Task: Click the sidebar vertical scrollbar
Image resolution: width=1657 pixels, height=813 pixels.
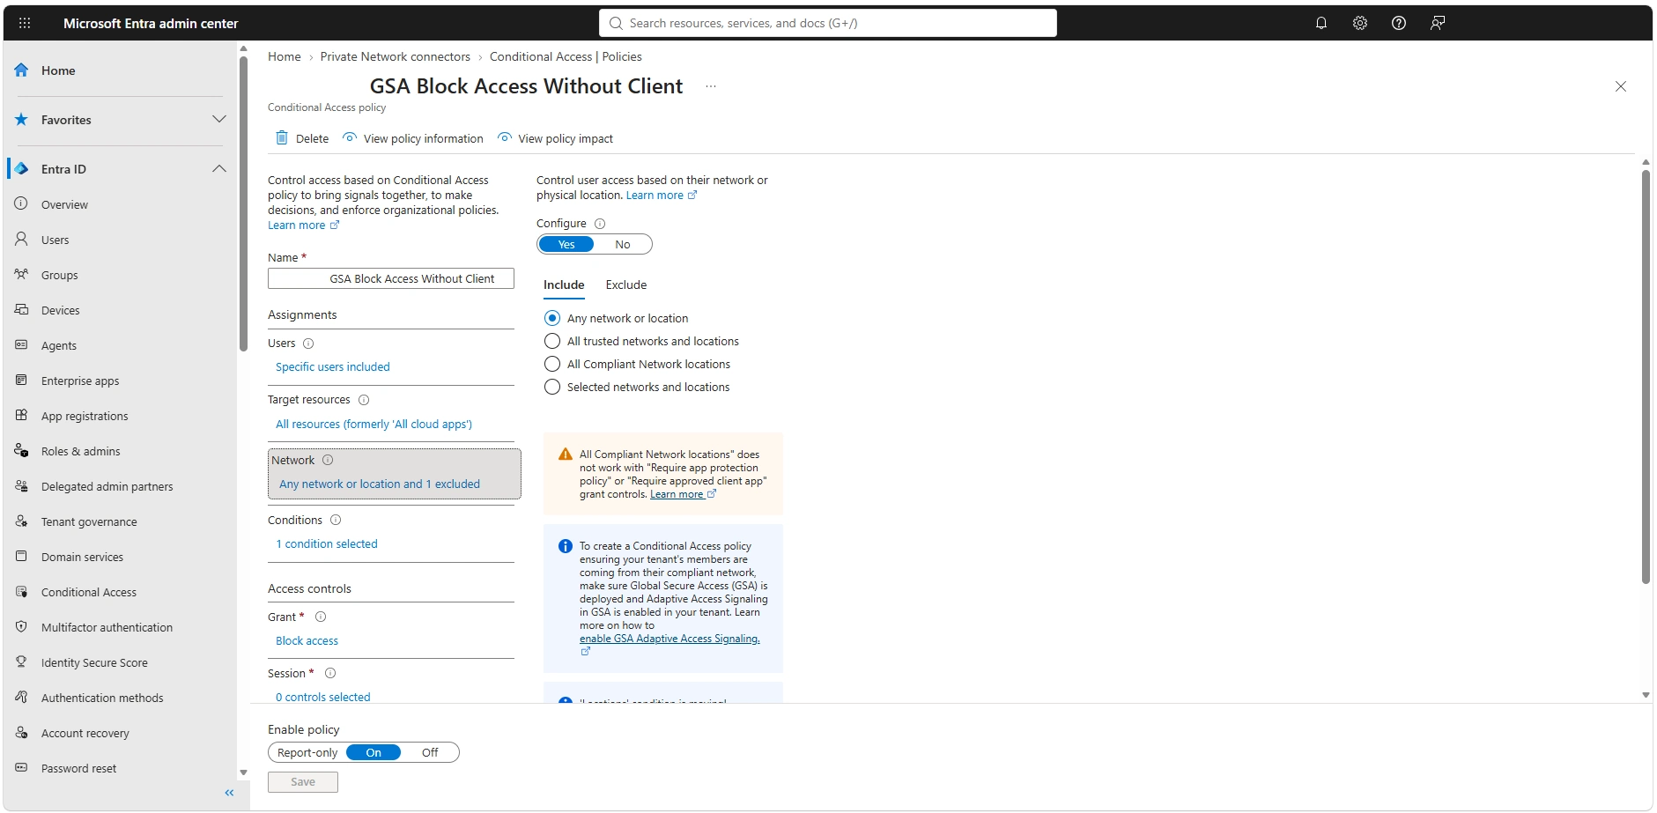Action: pos(243,204)
